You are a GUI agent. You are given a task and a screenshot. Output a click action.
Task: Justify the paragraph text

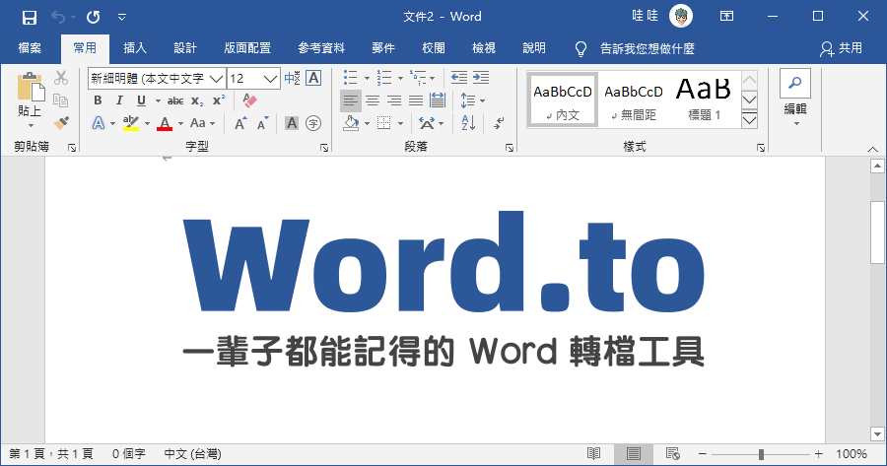(x=416, y=100)
